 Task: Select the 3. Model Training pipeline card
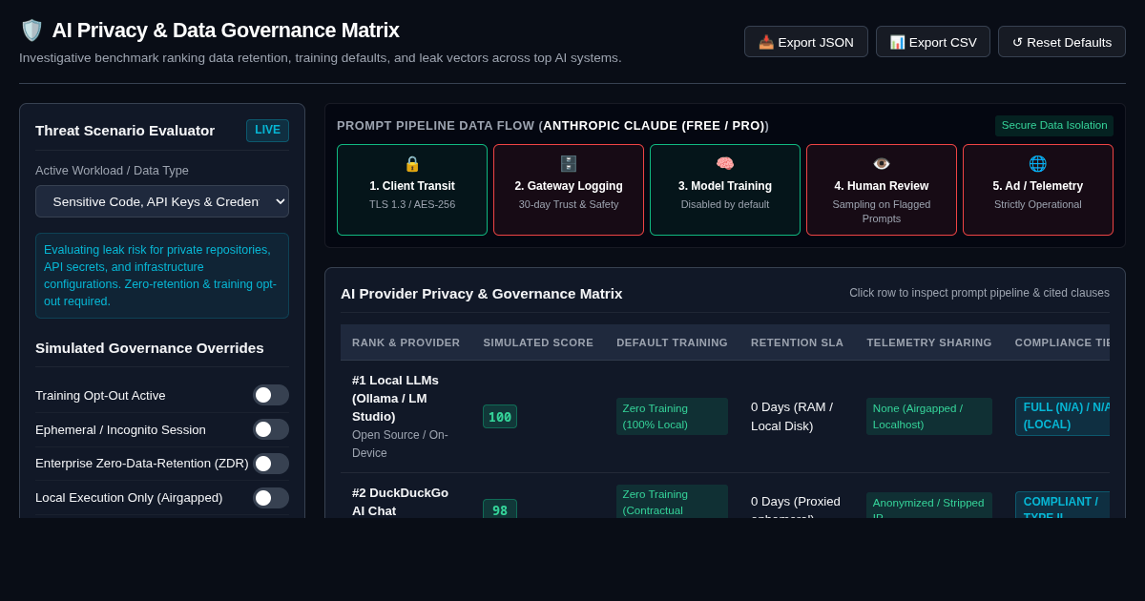pos(725,190)
